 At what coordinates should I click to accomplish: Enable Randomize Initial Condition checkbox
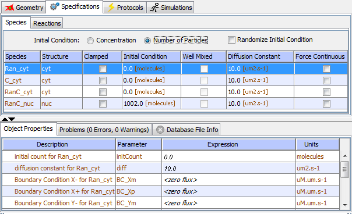coord(231,40)
